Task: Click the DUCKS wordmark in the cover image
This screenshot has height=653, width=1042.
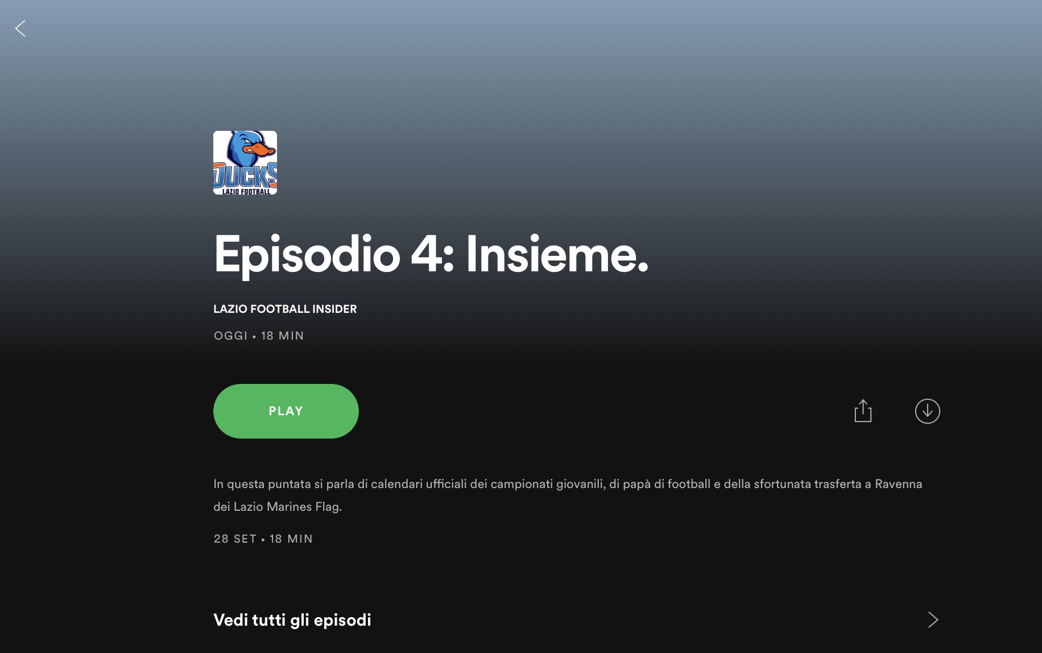Action: 245,175
